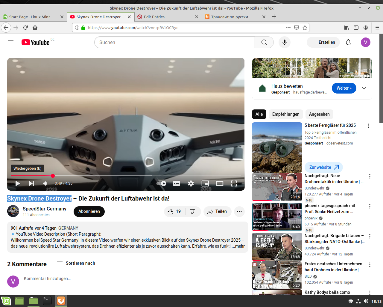Open the Nachgefragt Drohnentaktik video thumbnail

point(277,187)
